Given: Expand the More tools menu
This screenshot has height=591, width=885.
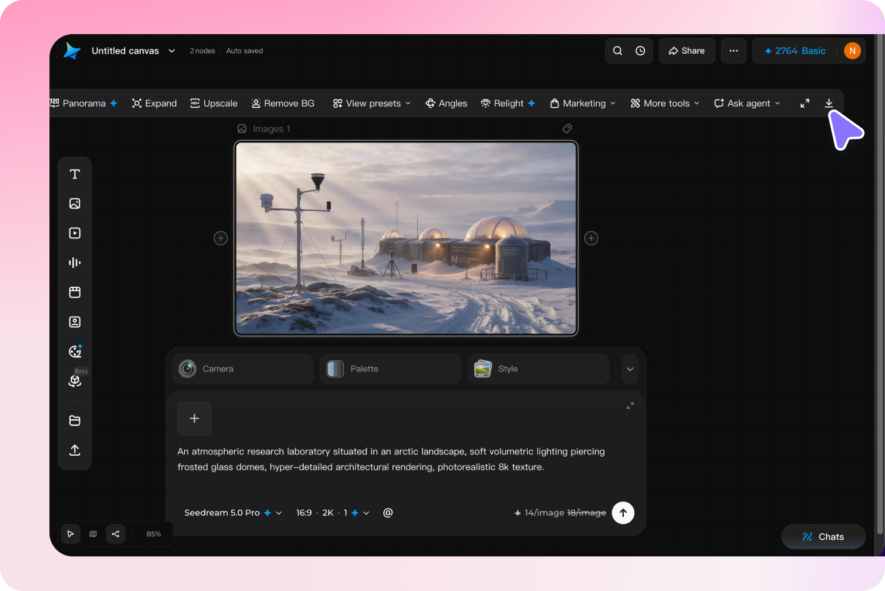Looking at the screenshot, I should pos(666,103).
